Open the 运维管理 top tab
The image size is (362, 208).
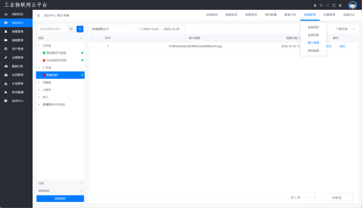[329, 15]
